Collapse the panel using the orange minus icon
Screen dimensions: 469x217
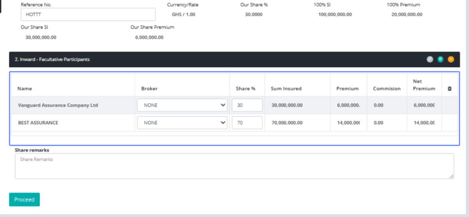pos(451,59)
